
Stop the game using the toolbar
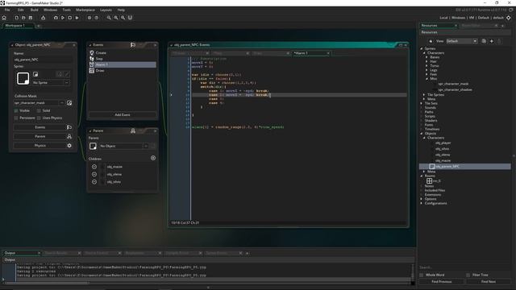tap(70, 18)
